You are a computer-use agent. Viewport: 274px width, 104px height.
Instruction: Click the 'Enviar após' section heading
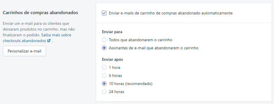(112, 59)
